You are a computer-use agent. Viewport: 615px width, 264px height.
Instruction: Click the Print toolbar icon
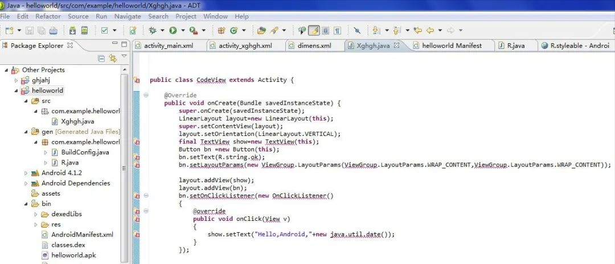pyautogui.click(x=54, y=30)
